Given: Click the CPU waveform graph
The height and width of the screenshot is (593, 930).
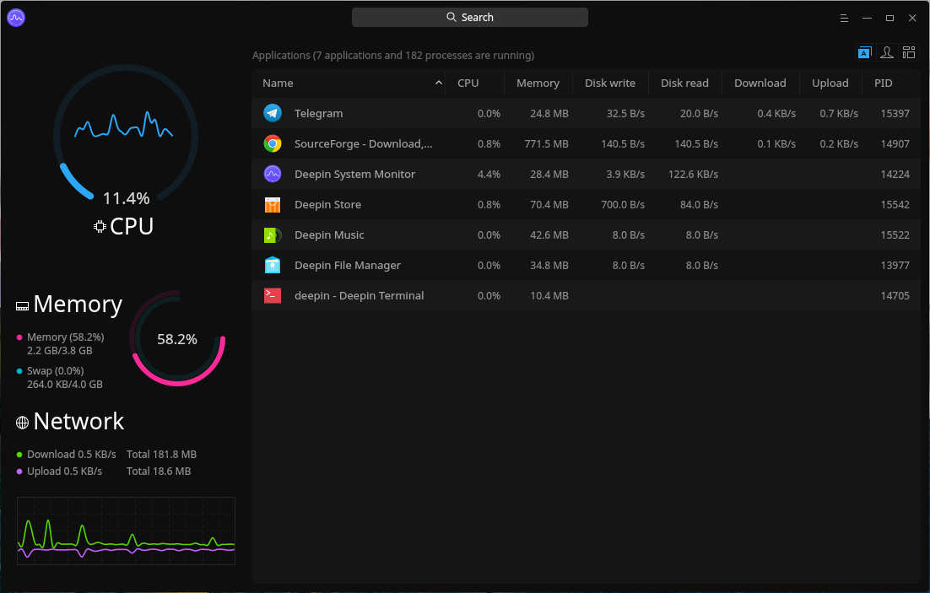Looking at the screenshot, I should tap(123, 125).
